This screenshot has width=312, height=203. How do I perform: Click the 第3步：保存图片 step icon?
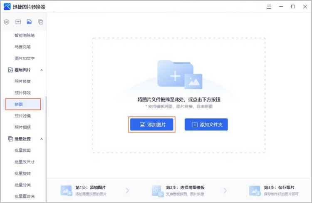click(x=255, y=191)
